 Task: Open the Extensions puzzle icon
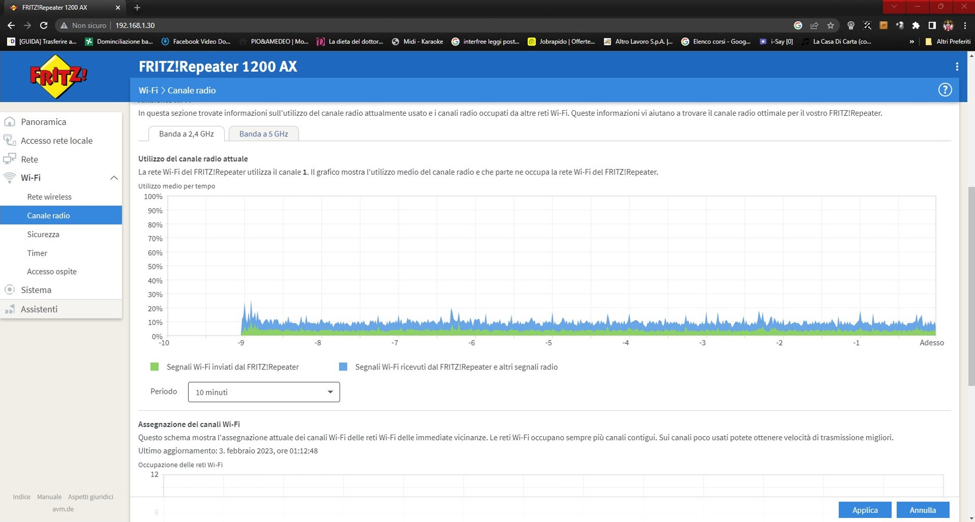[916, 25]
